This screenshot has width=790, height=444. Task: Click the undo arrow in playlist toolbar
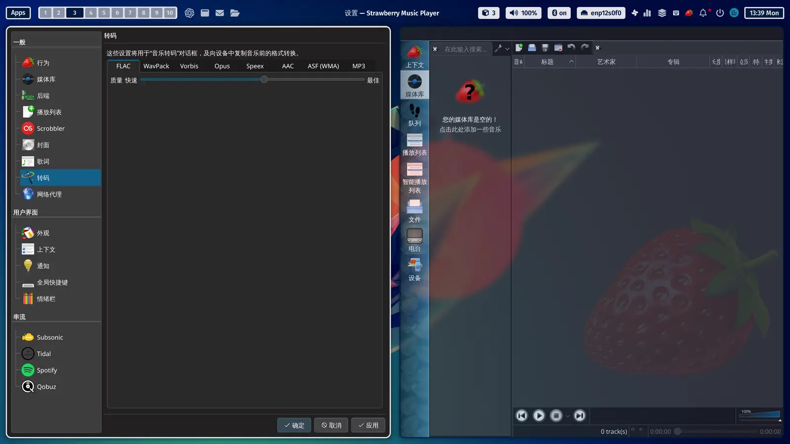(x=571, y=48)
